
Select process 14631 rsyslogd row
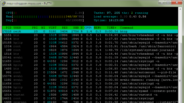[90, 99]
